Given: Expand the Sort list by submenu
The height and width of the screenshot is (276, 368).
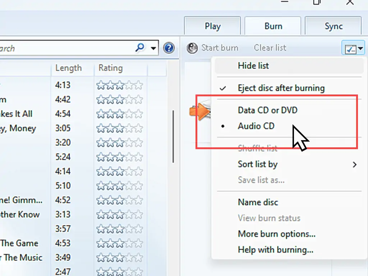Looking at the screenshot, I should point(258,165).
